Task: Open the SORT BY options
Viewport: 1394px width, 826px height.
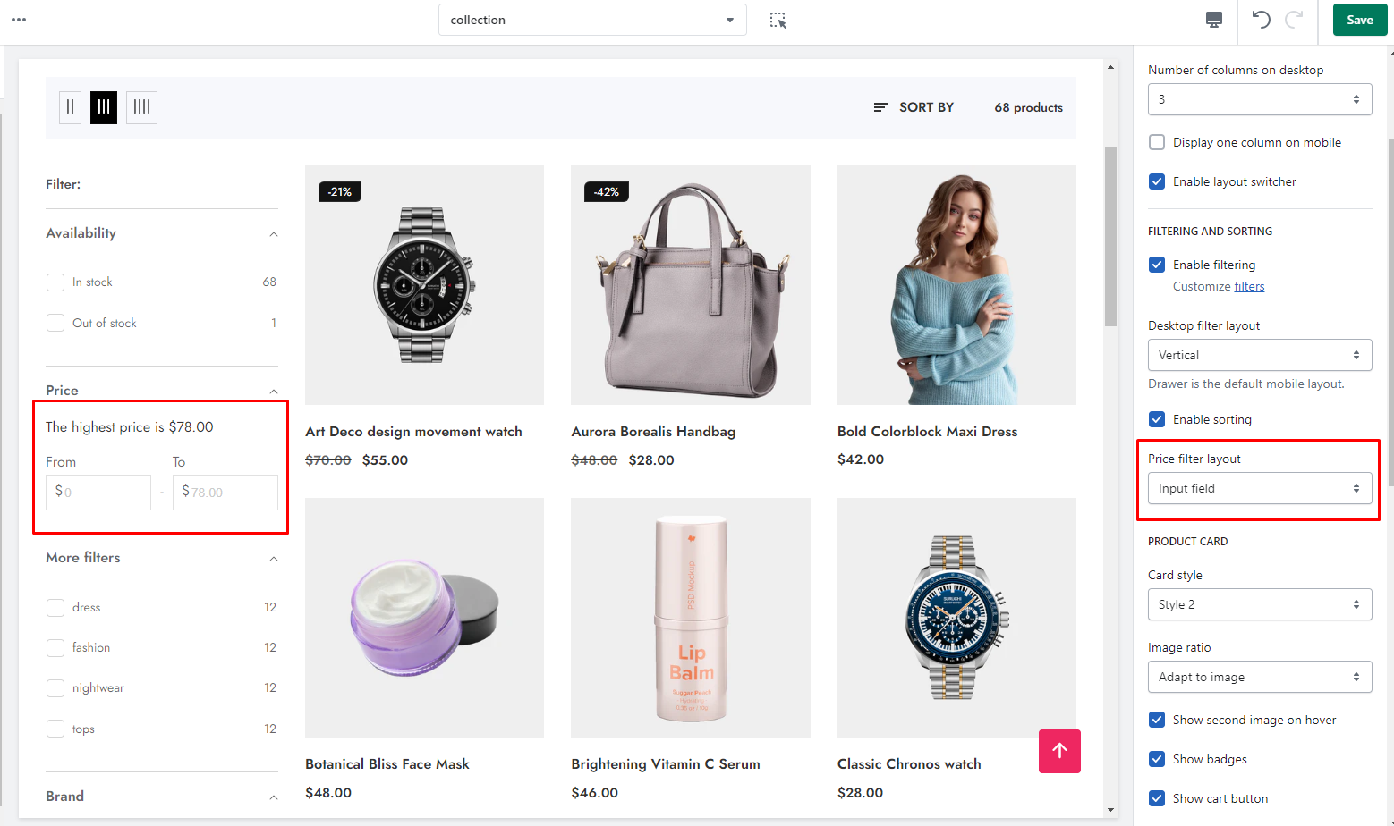Action: coord(914,107)
